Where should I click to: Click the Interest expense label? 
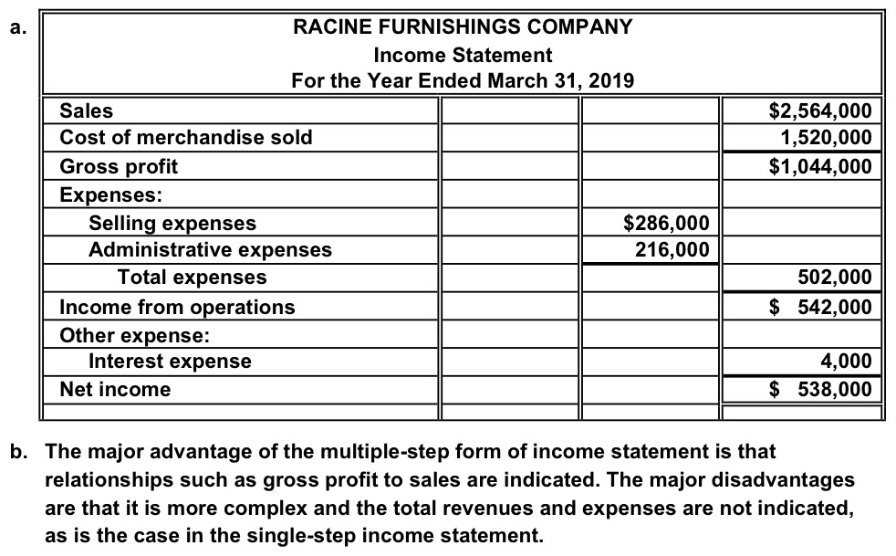[x=170, y=362]
